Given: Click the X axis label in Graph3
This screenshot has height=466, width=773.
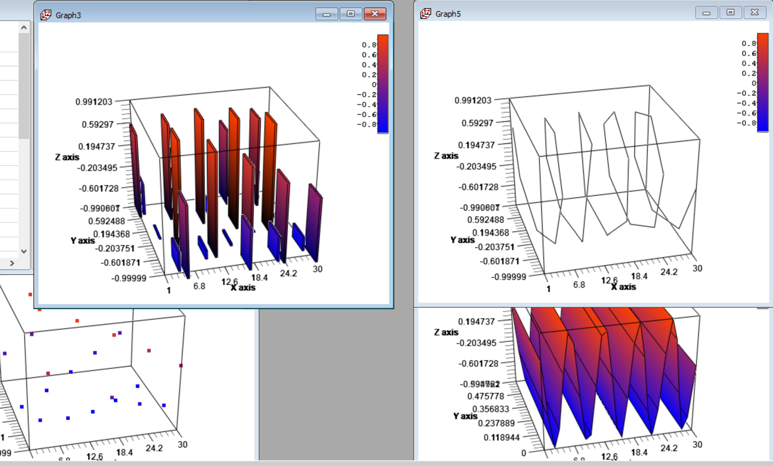Looking at the screenshot, I should pyautogui.click(x=243, y=288).
